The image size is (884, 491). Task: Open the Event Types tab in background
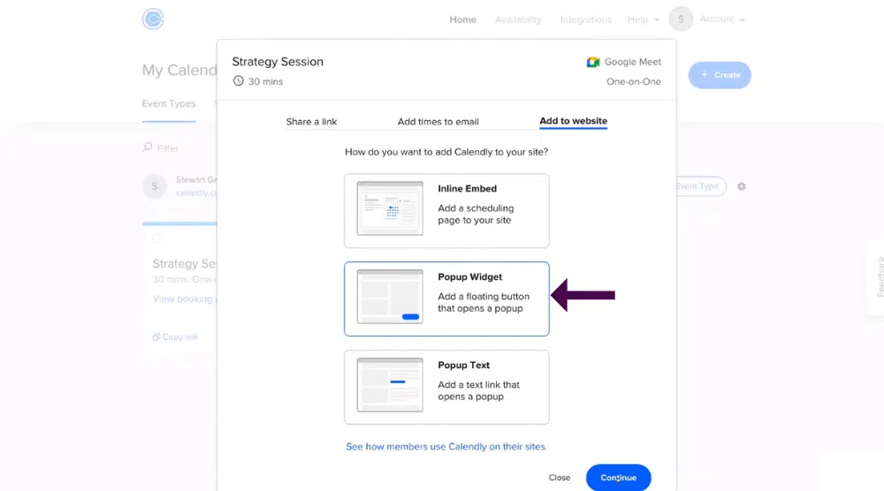tap(169, 104)
